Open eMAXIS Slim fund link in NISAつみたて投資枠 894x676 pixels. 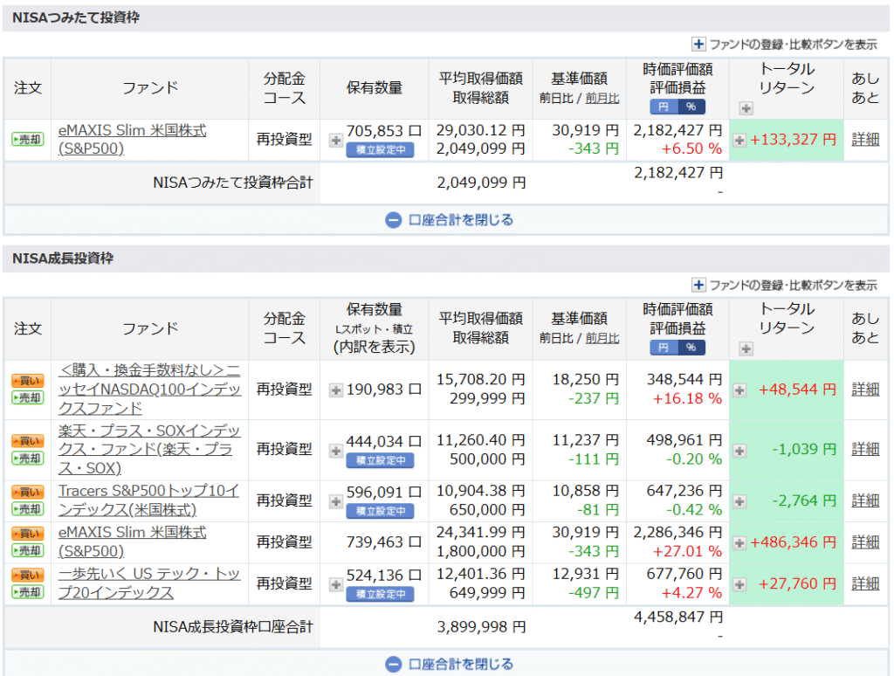point(133,139)
